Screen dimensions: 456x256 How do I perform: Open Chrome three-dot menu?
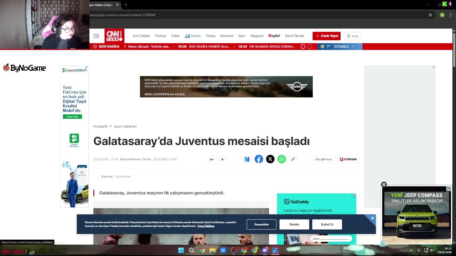click(451, 15)
